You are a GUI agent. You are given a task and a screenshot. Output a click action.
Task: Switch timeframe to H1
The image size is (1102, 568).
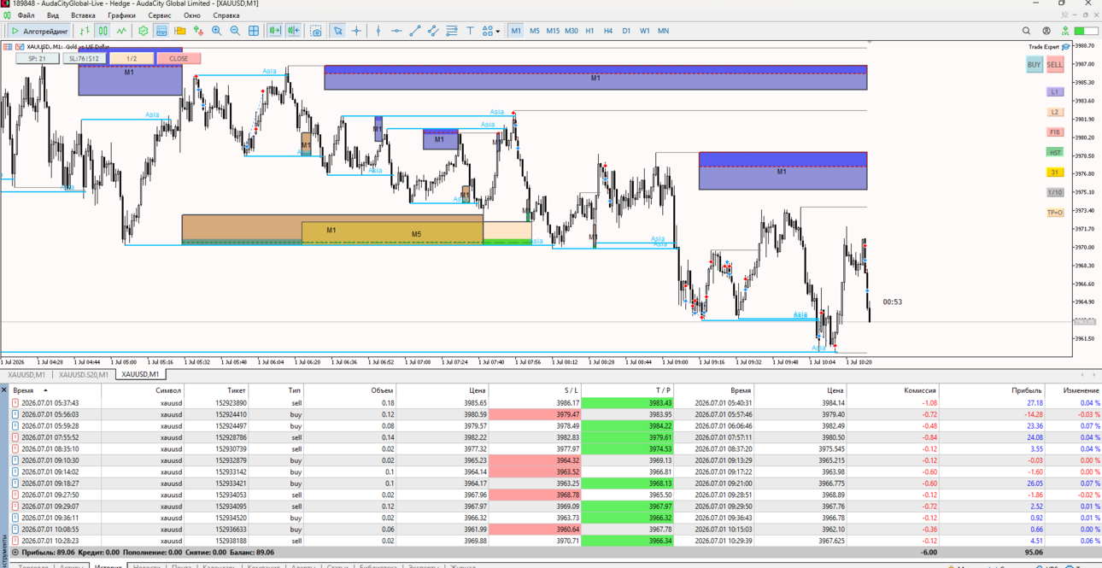[589, 31]
